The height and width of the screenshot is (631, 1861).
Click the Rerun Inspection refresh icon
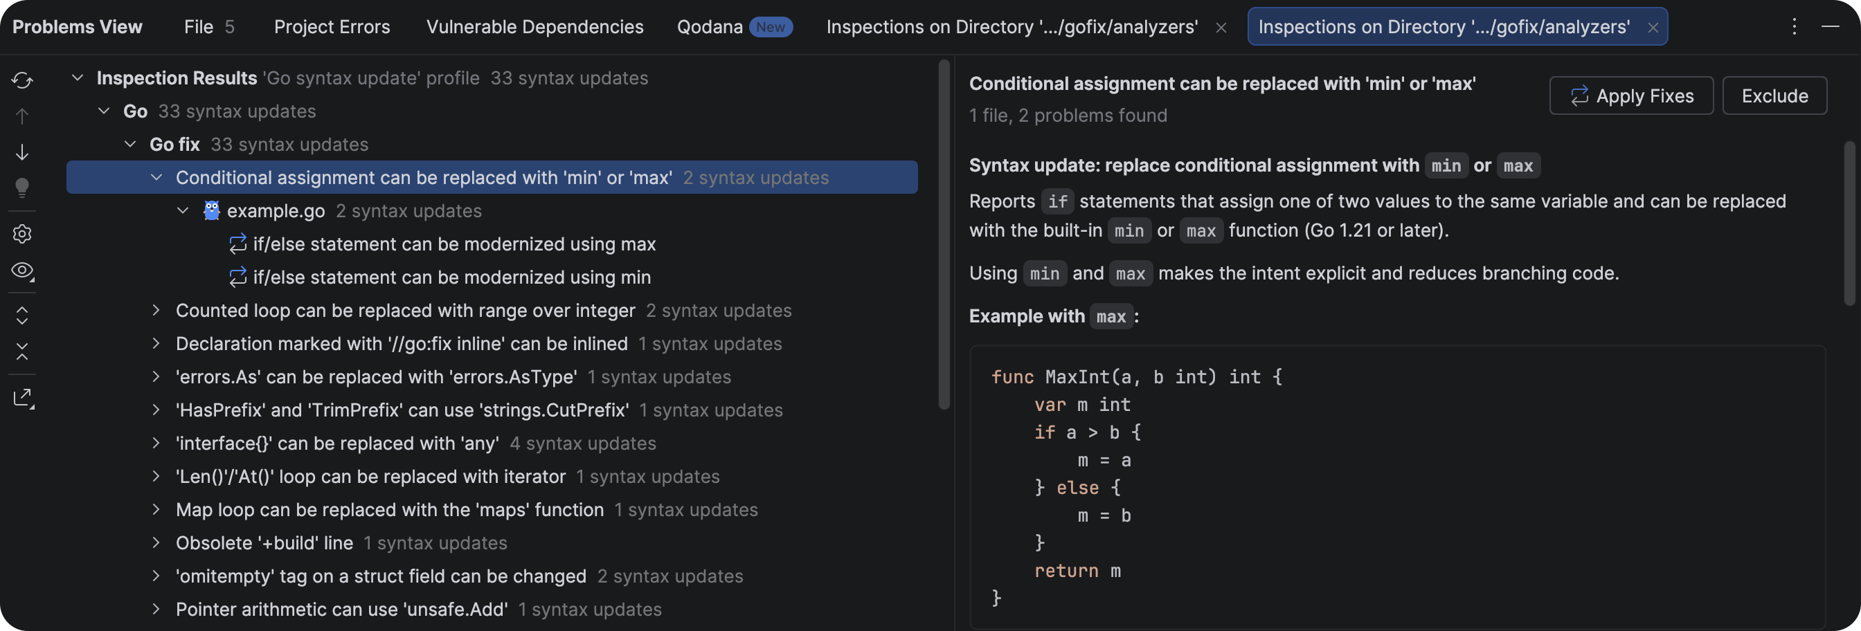[x=22, y=80]
